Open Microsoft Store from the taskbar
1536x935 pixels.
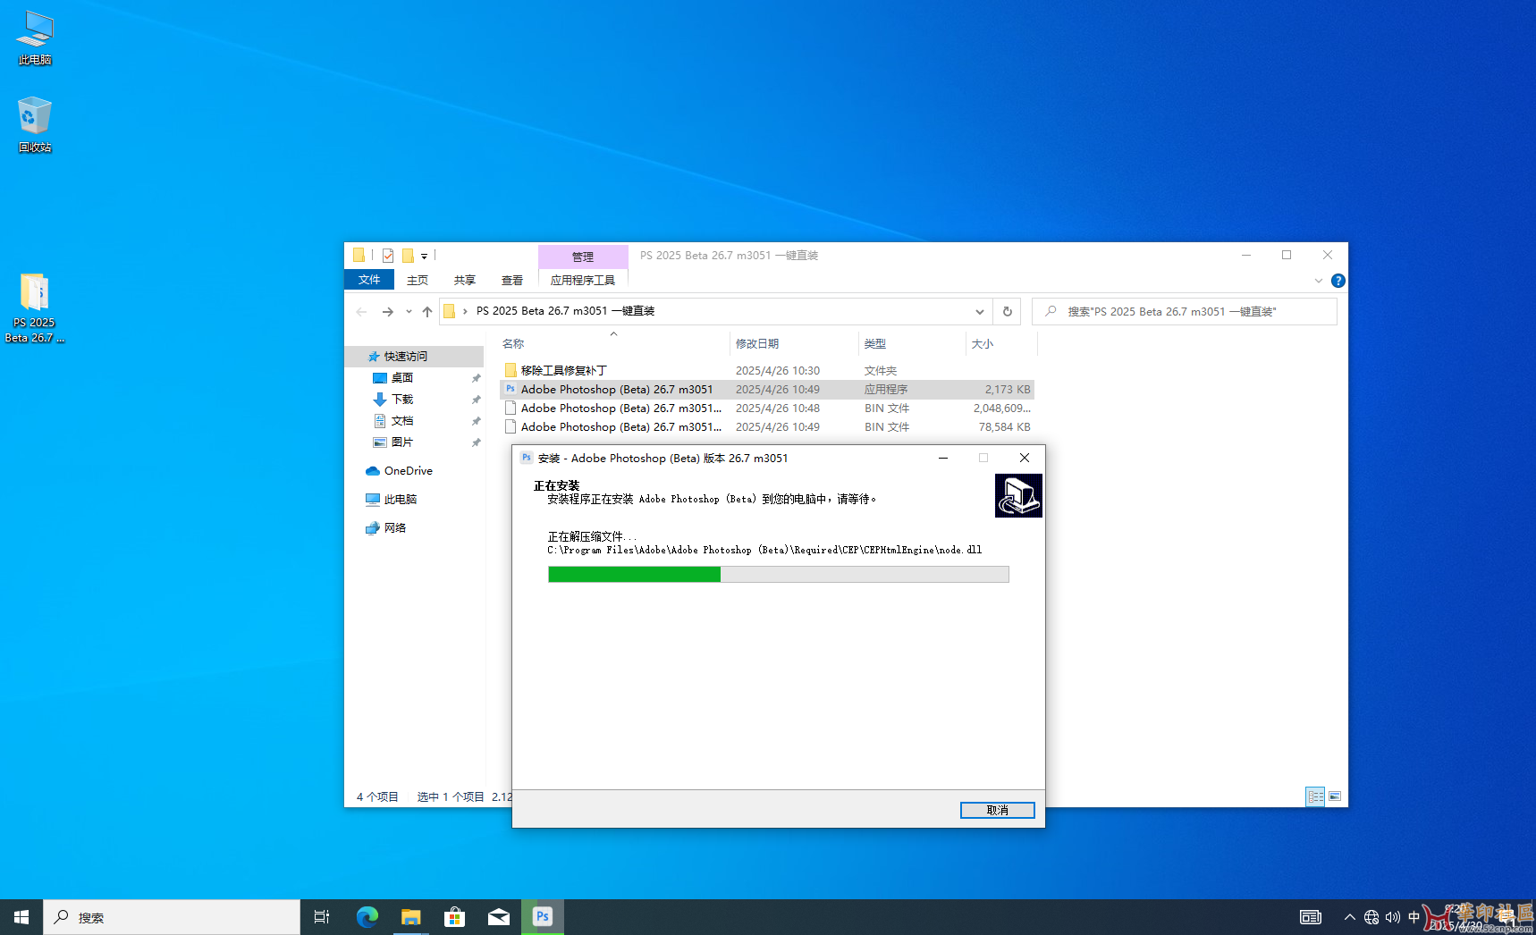click(x=454, y=917)
